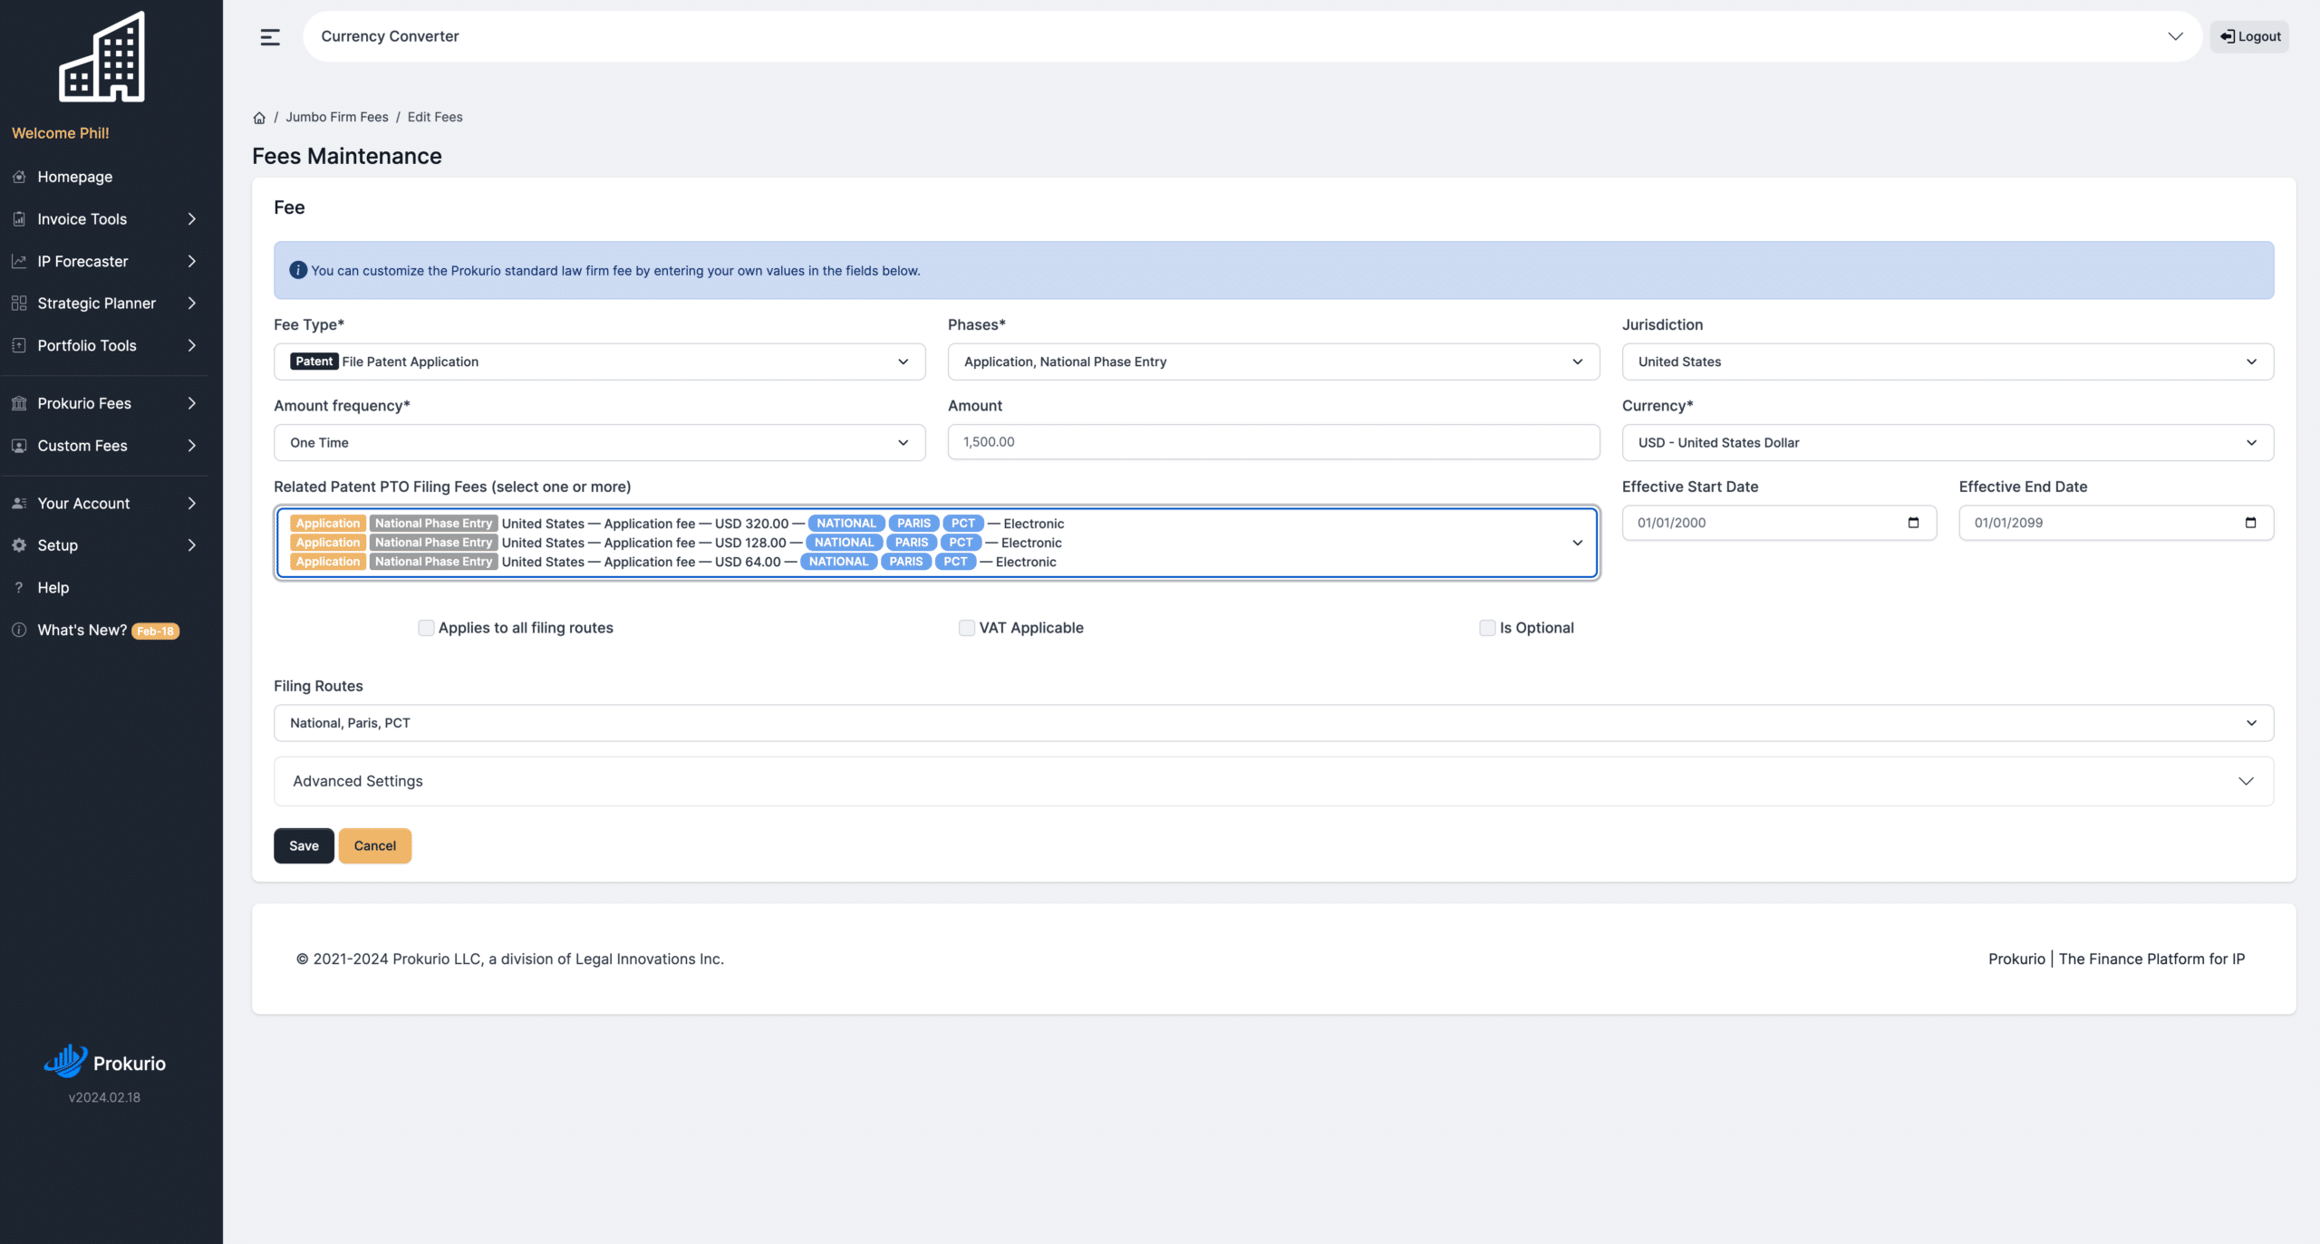Click the Amount input field
The width and height of the screenshot is (2320, 1244).
pos(1273,442)
